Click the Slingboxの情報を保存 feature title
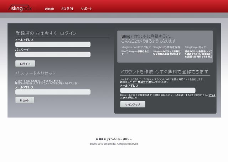This screenshot has width=228, height=162. pyautogui.click(x=167, y=47)
